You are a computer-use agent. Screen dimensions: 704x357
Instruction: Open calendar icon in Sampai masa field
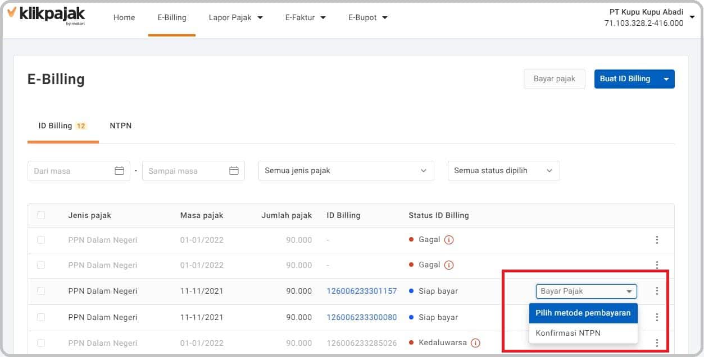point(234,171)
